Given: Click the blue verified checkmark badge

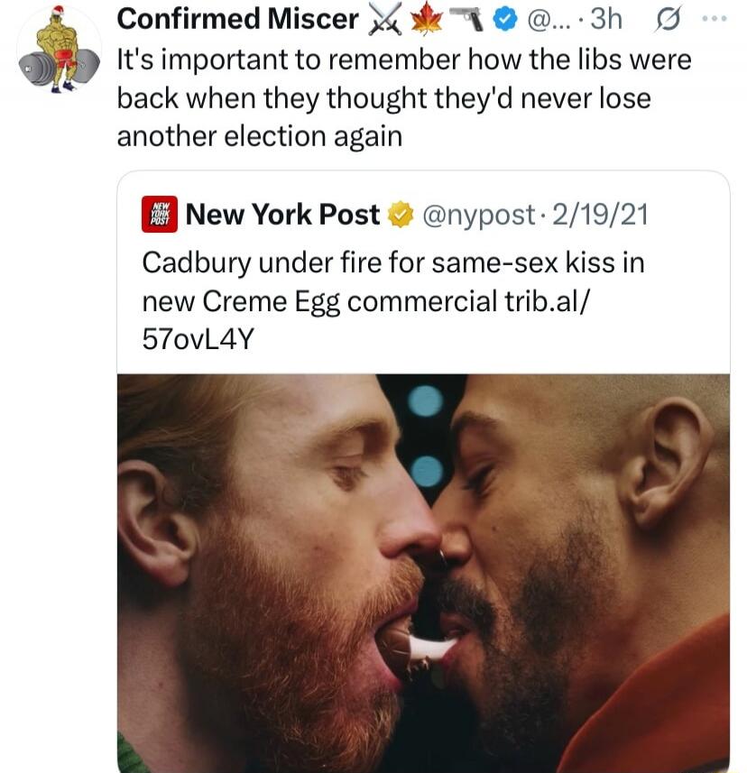Looking at the screenshot, I should (505, 20).
